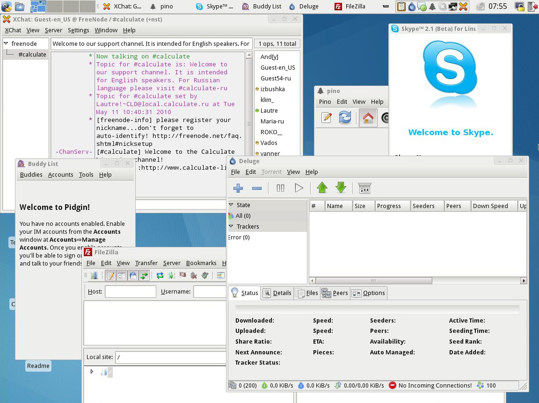Open FileZilla Site Manager toolbar icon

click(94, 275)
